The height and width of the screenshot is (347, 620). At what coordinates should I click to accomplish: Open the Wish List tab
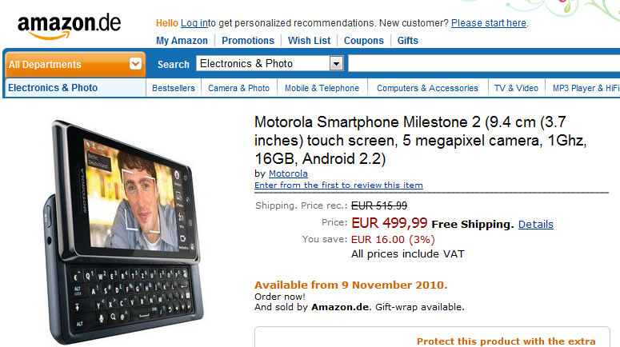pos(309,41)
